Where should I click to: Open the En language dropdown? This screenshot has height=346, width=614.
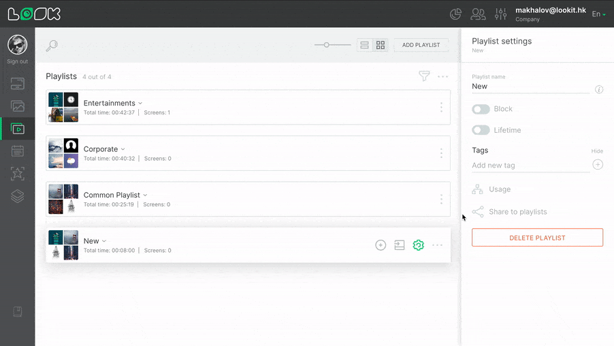click(x=598, y=14)
